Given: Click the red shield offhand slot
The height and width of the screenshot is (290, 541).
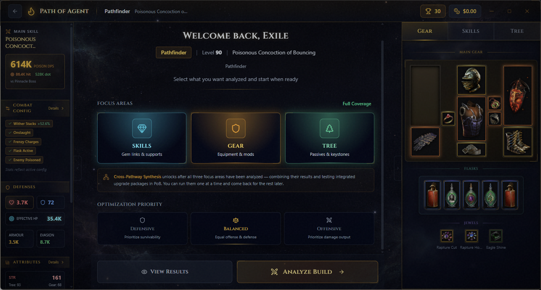Looking at the screenshot, I should pyautogui.click(x=518, y=96).
